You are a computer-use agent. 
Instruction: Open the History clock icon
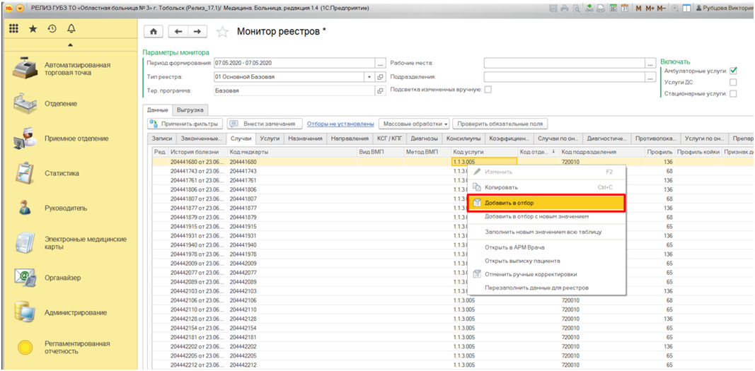52,29
